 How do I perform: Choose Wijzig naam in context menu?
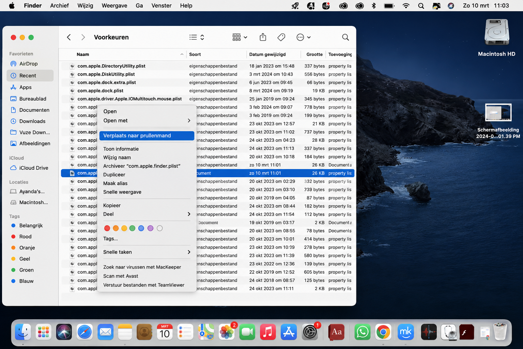coord(147,157)
